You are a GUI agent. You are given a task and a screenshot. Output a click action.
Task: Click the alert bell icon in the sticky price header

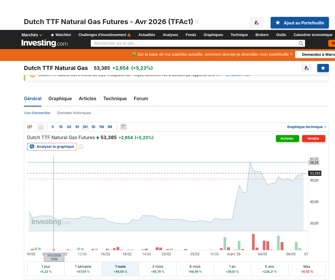306,68
